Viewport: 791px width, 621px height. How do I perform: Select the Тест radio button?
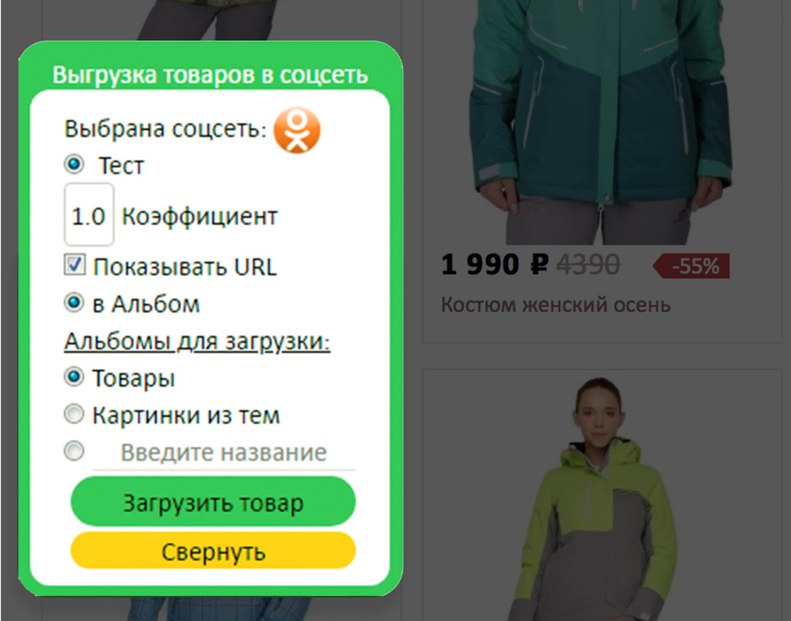pos(74,164)
